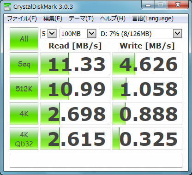Click the empty comment field at bottom

(x=96, y=161)
